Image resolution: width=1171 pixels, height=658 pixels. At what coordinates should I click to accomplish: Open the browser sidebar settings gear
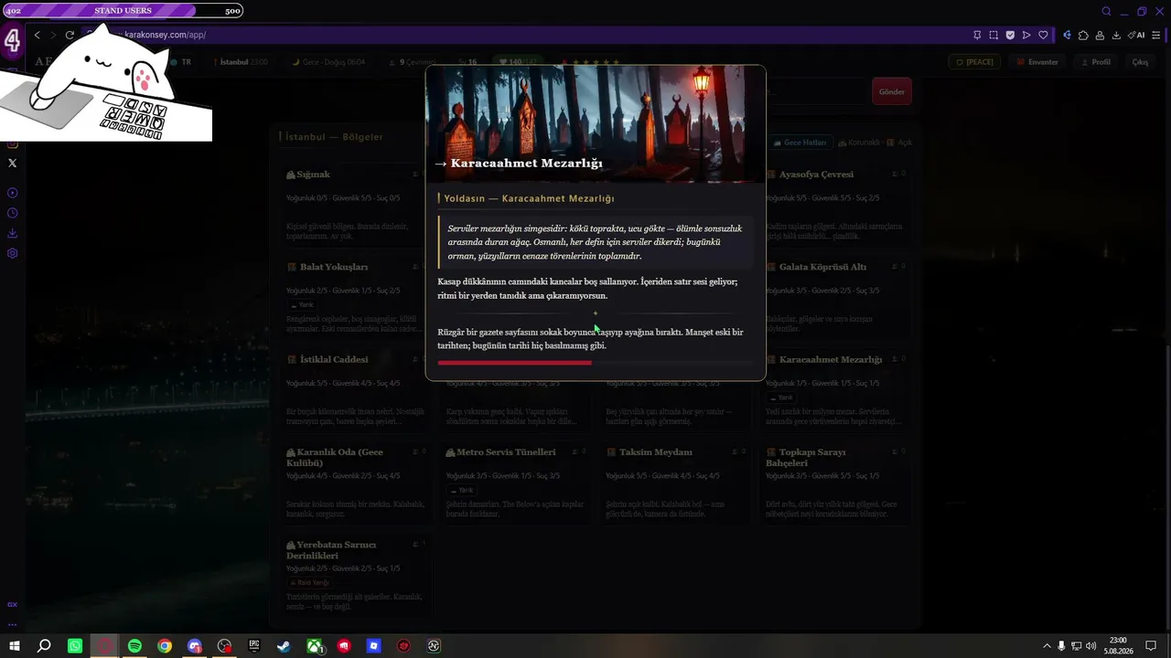[x=12, y=253]
